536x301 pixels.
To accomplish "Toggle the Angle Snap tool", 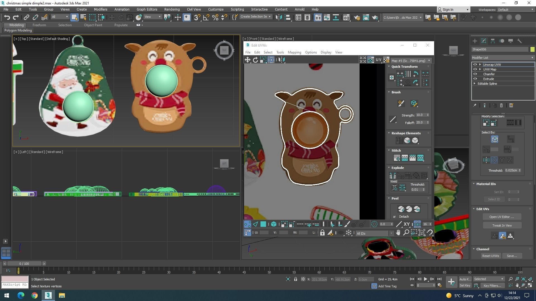I will (x=206, y=17).
